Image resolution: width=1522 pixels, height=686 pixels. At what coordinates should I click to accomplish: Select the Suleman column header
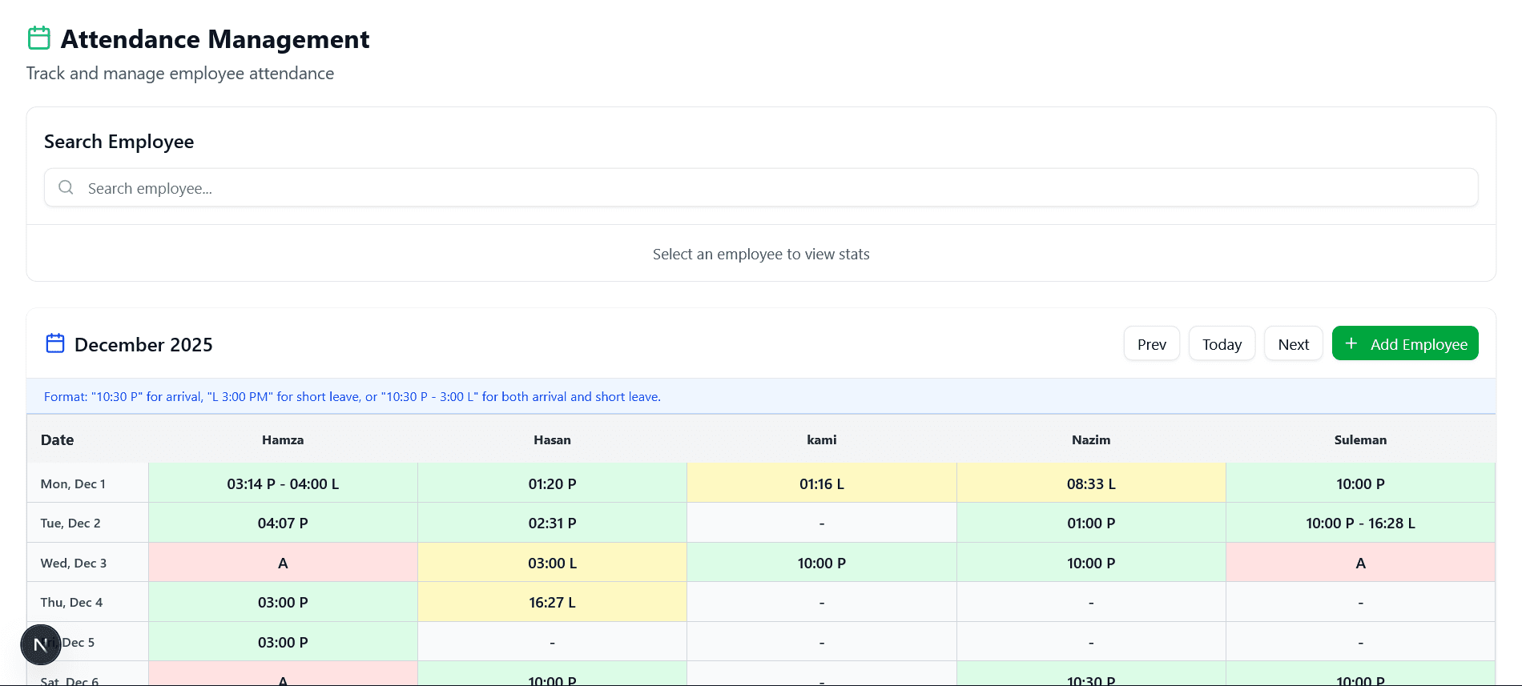click(x=1360, y=439)
